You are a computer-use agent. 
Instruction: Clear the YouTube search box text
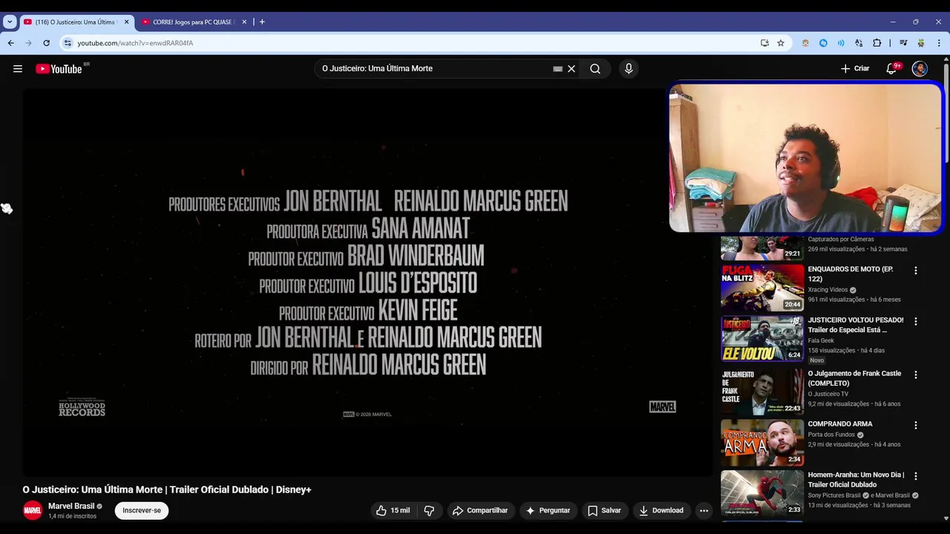pos(571,69)
